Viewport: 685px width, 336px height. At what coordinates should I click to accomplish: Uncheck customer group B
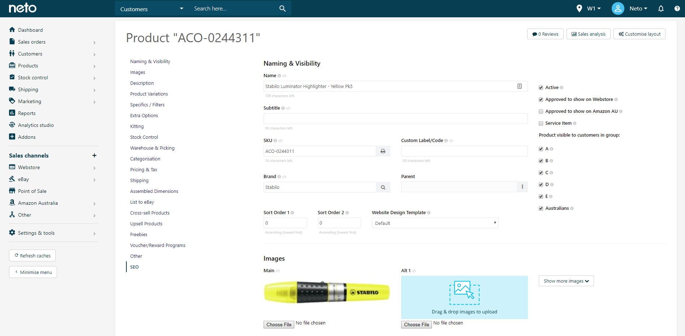point(541,161)
